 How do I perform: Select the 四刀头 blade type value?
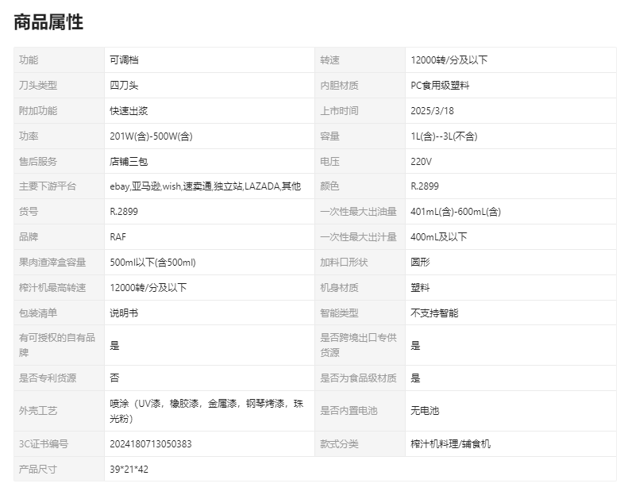124,86
